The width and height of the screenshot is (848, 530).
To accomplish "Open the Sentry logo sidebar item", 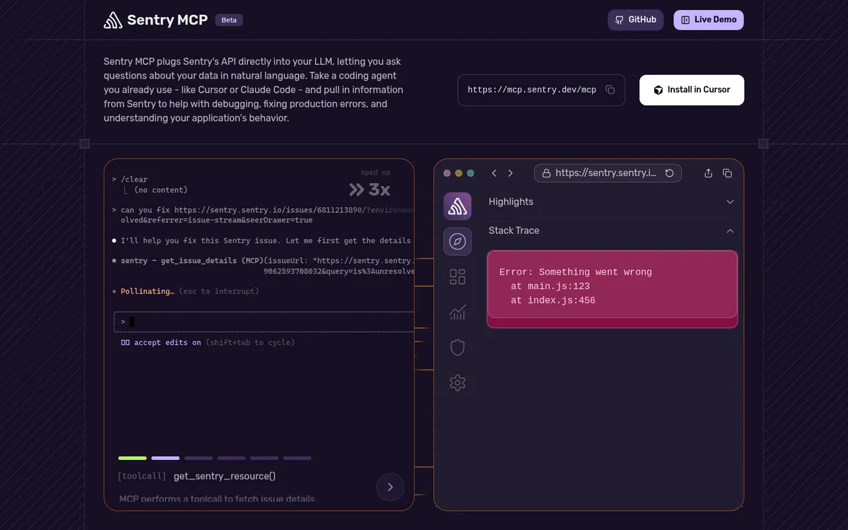I will click(457, 206).
